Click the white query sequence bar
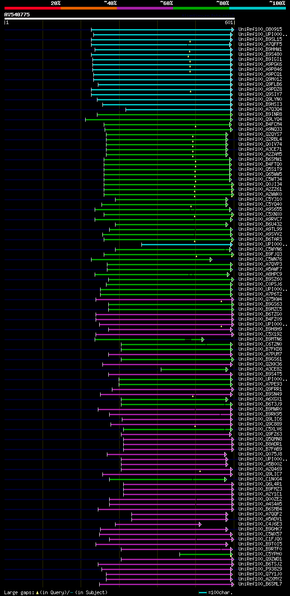The image size is (290, 596). (120, 19)
